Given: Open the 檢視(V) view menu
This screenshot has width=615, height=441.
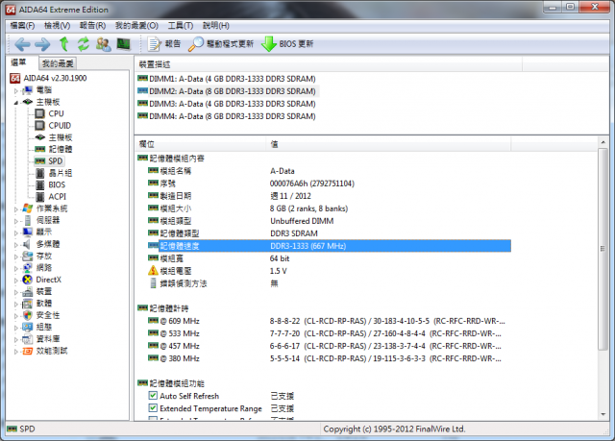Looking at the screenshot, I should pos(58,26).
